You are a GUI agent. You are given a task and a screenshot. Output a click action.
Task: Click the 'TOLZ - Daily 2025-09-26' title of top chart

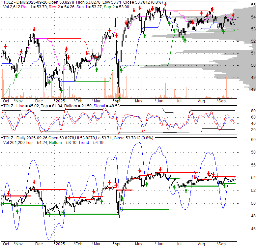pos(26,2)
